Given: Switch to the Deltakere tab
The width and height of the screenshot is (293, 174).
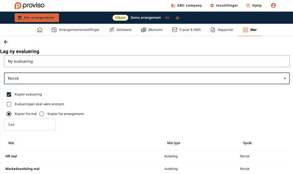Looking at the screenshot, I should coord(120,30).
